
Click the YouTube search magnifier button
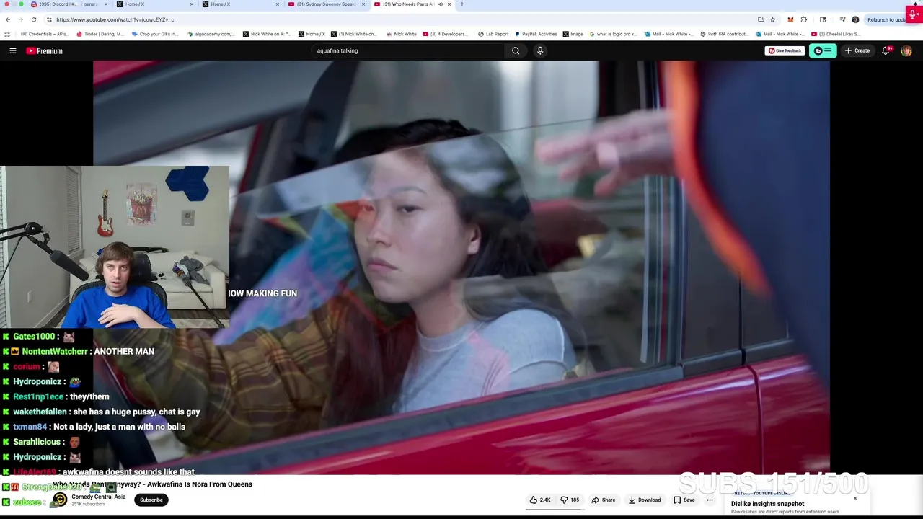[516, 50]
